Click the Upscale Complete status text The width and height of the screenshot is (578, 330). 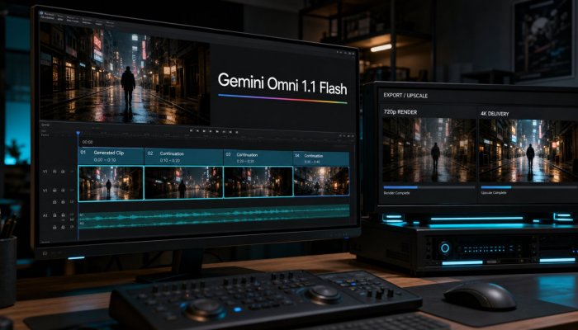point(494,193)
